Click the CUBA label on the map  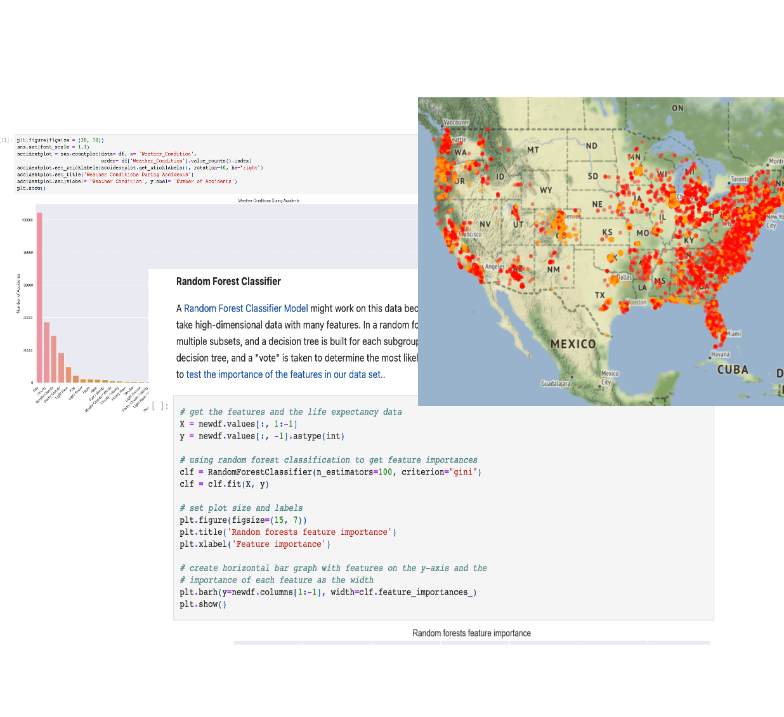click(733, 369)
